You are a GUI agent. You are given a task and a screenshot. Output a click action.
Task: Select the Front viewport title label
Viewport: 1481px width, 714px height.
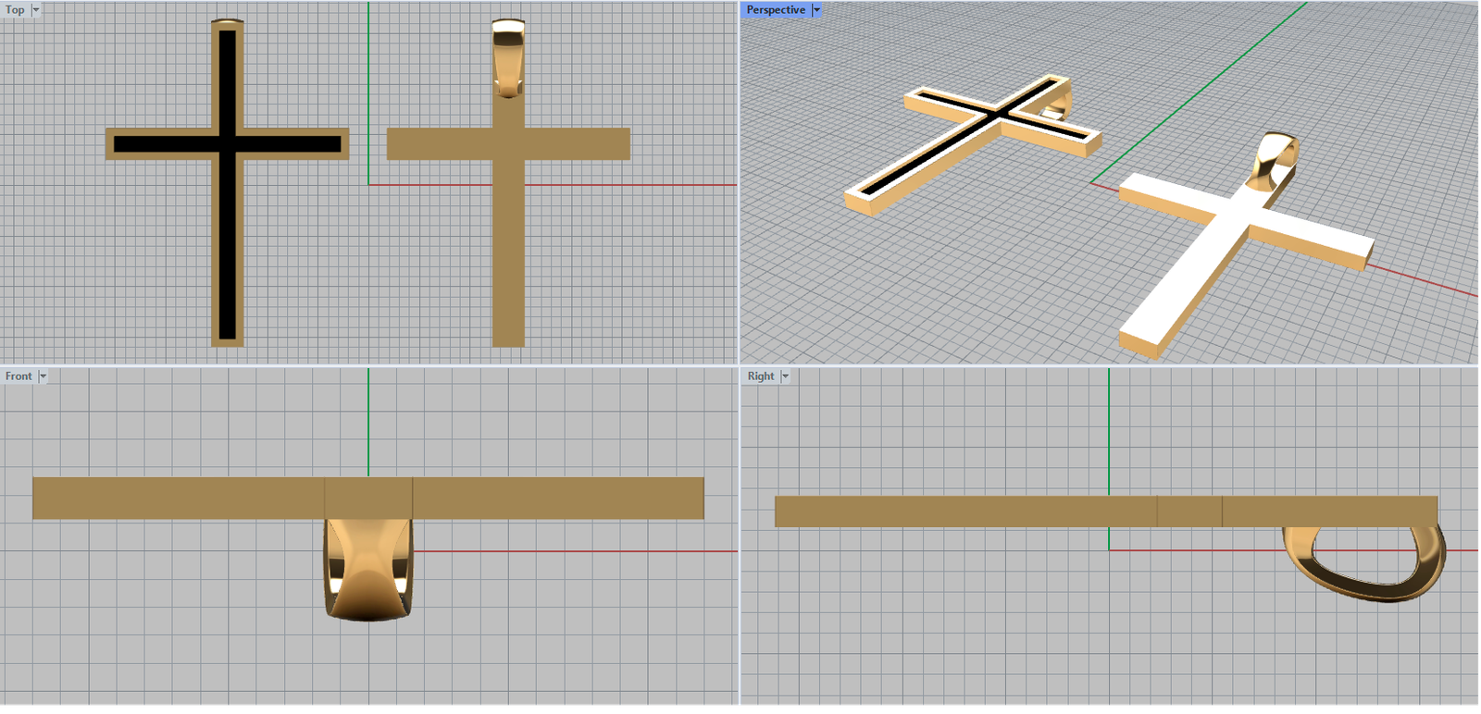[19, 376]
